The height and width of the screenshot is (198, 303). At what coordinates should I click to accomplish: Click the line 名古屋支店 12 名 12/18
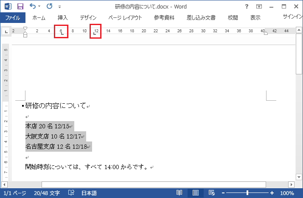point(56,147)
